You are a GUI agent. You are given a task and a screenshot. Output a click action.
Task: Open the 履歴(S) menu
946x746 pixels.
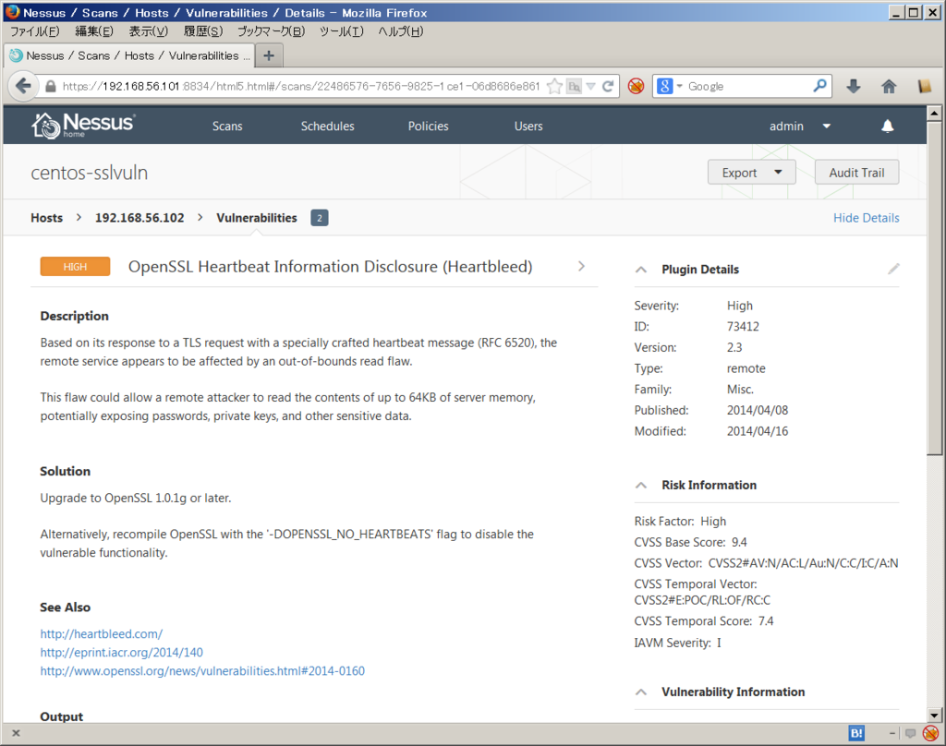pyautogui.click(x=203, y=31)
